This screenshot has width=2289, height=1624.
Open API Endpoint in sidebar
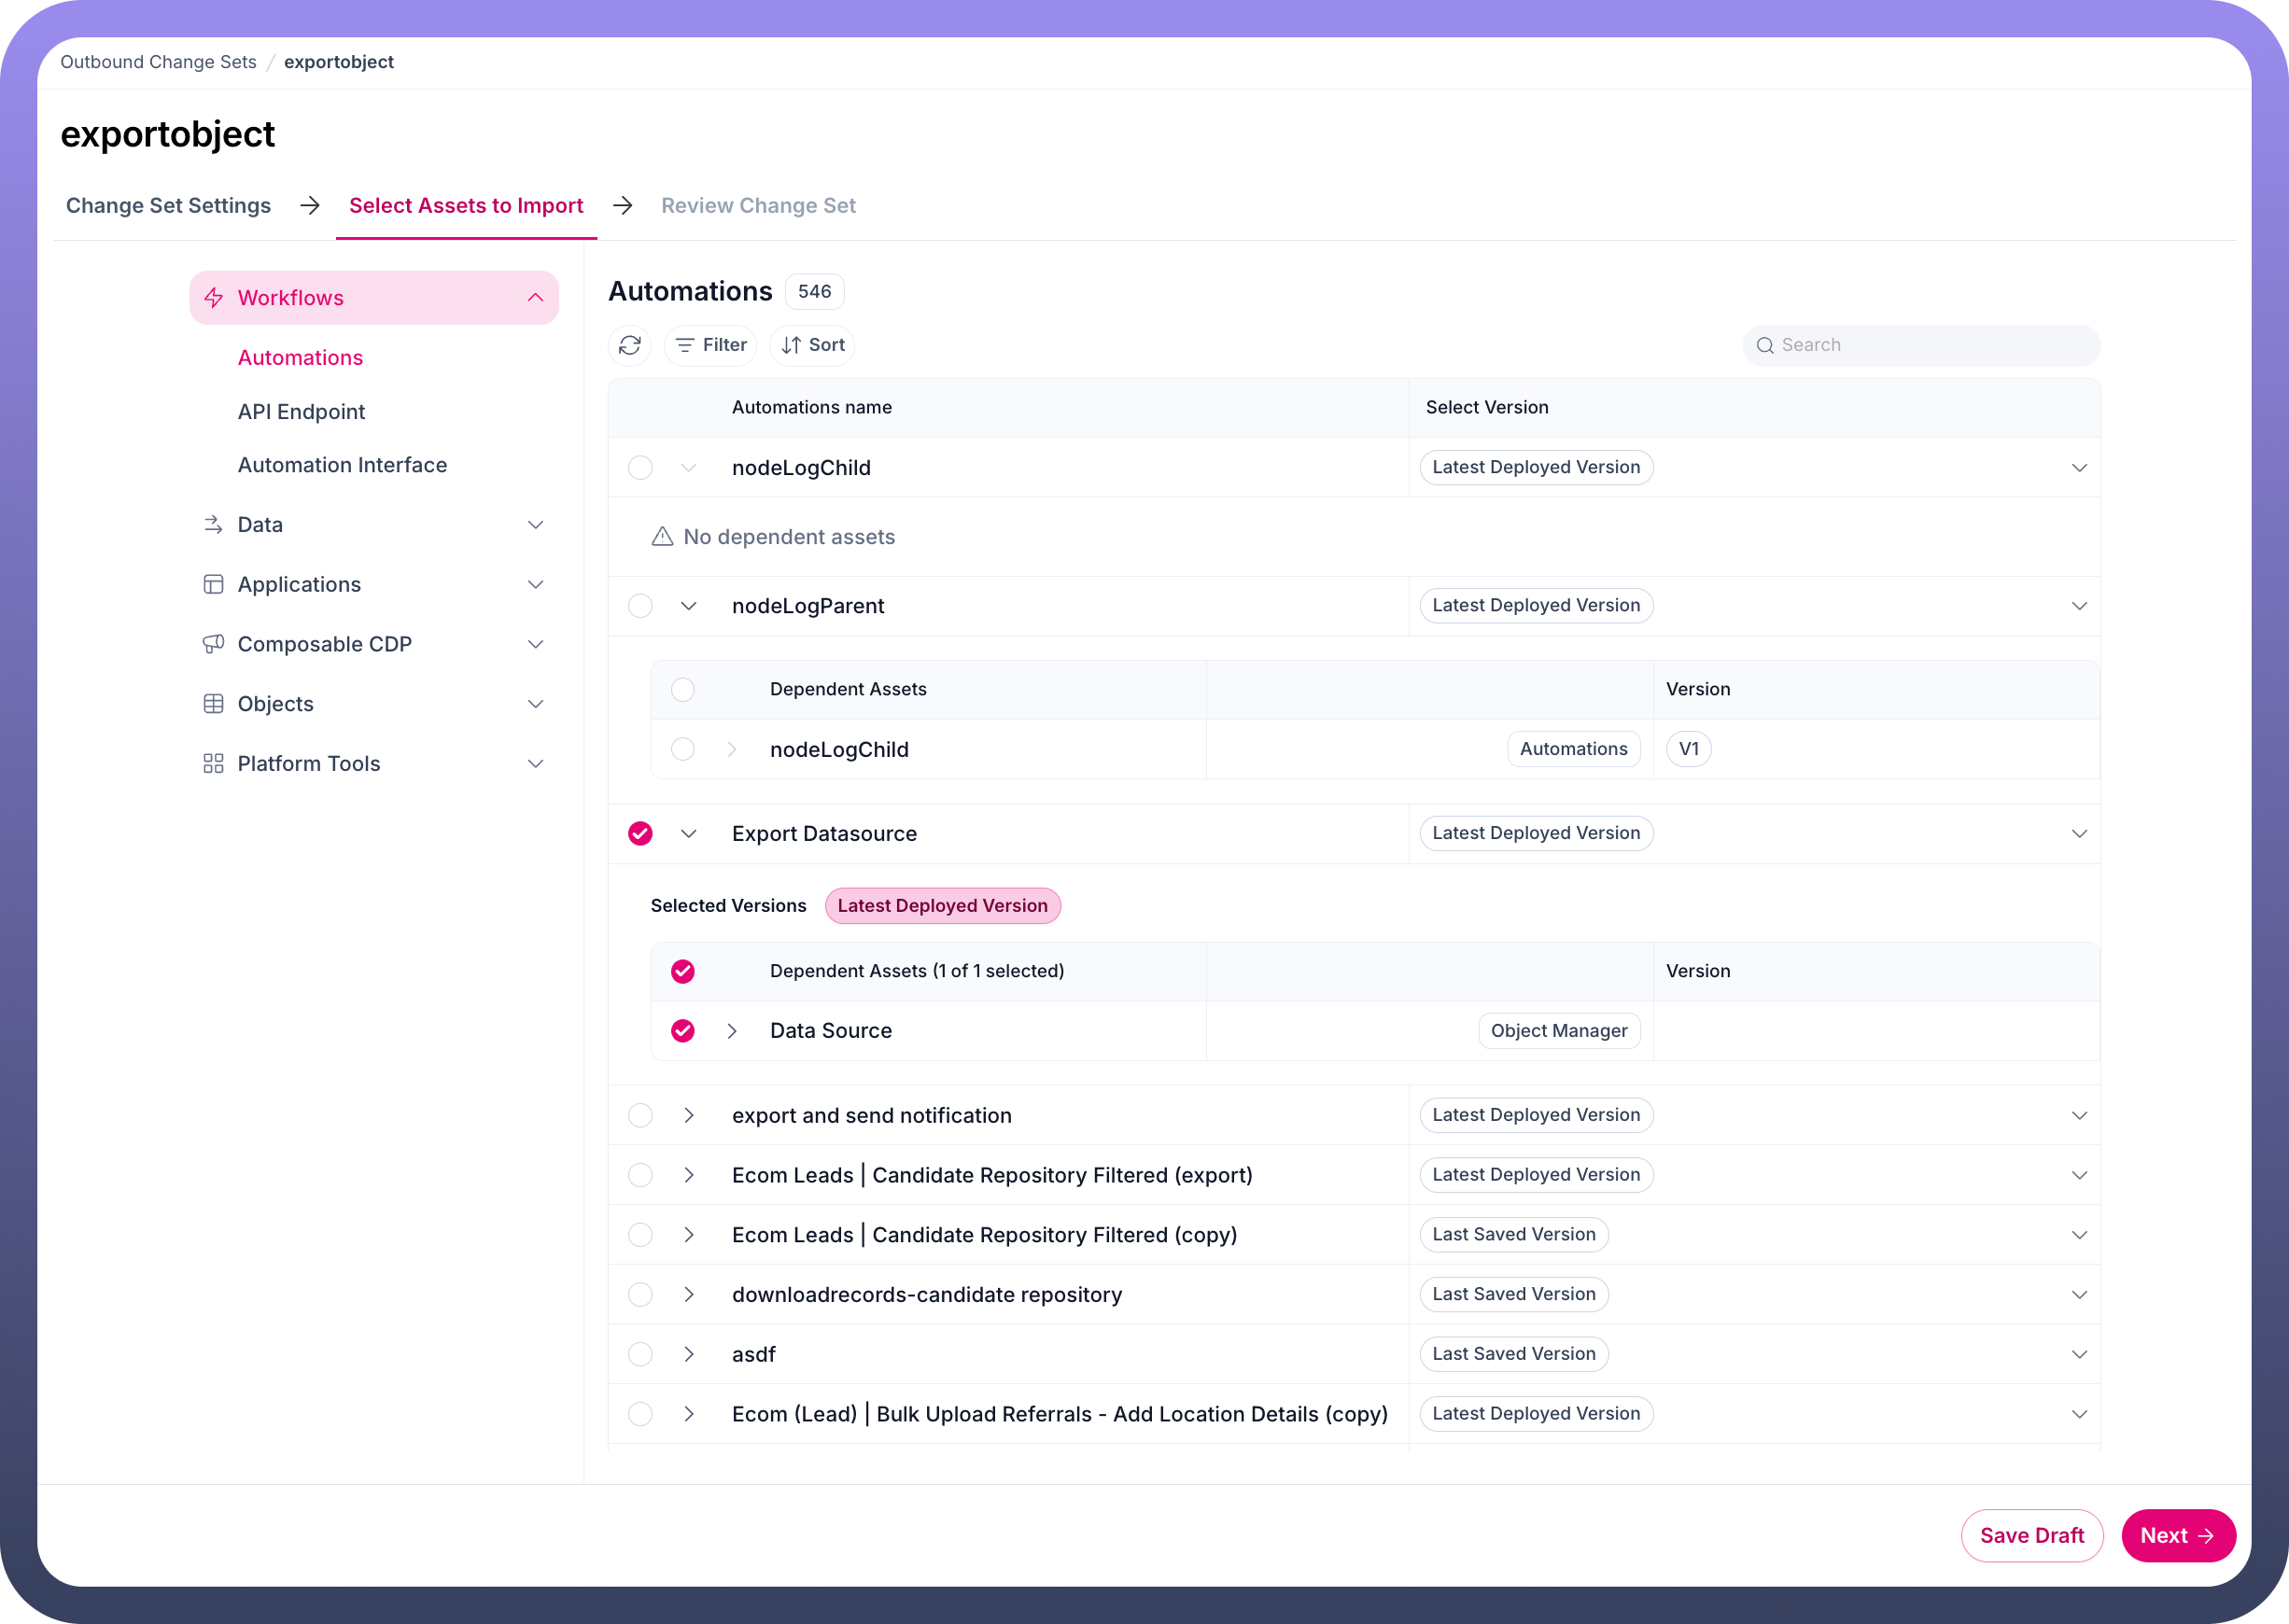301,412
